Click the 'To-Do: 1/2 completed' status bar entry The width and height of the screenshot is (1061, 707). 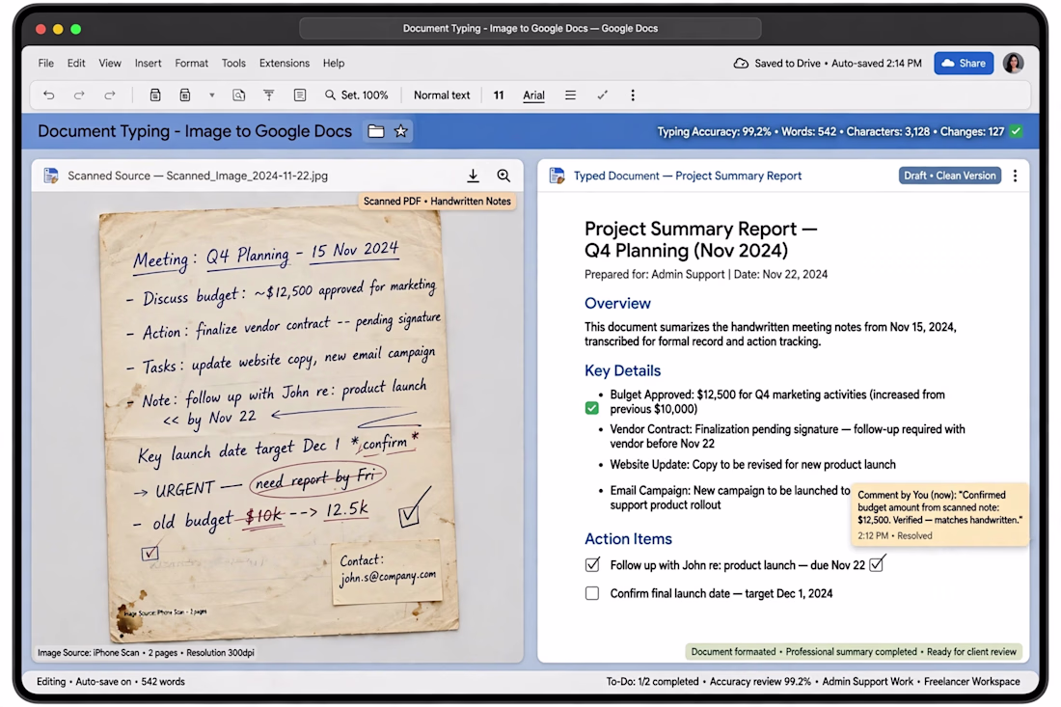coord(652,681)
